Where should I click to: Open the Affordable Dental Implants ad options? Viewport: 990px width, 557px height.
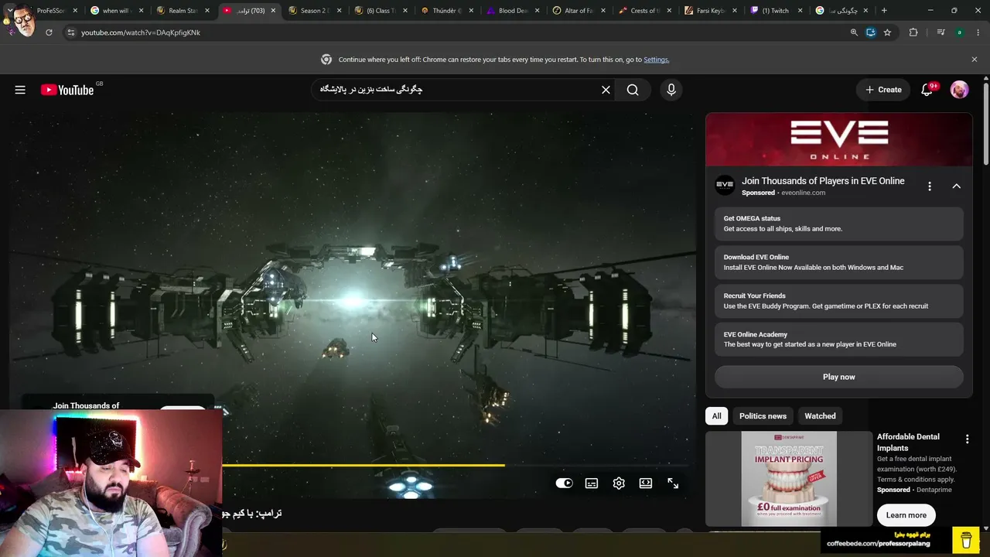[x=967, y=439]
